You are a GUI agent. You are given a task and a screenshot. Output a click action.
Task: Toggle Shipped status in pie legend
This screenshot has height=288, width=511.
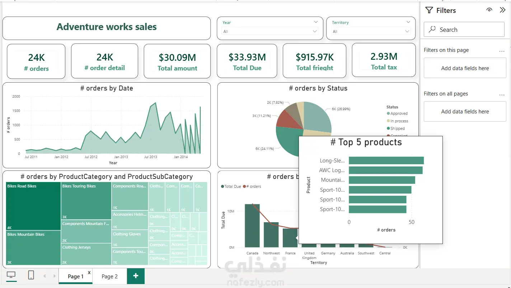(x=395, y=128)
